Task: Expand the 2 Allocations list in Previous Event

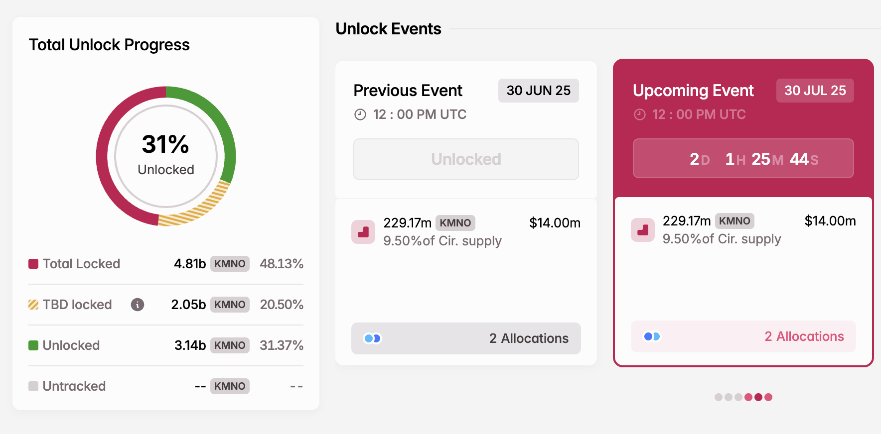Action: [466, 338]
